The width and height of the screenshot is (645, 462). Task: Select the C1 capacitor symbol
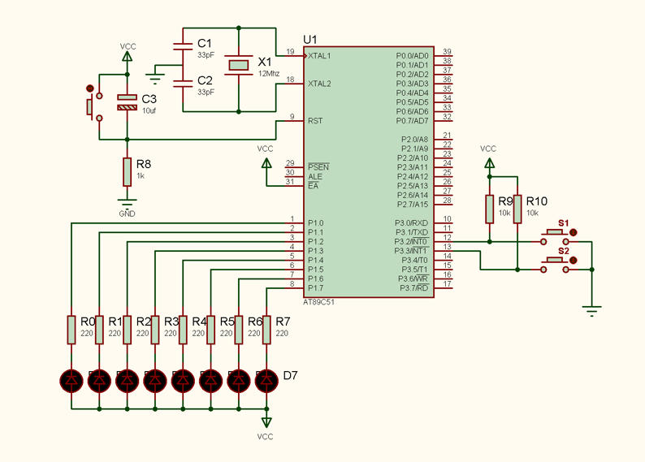point(183,46)
